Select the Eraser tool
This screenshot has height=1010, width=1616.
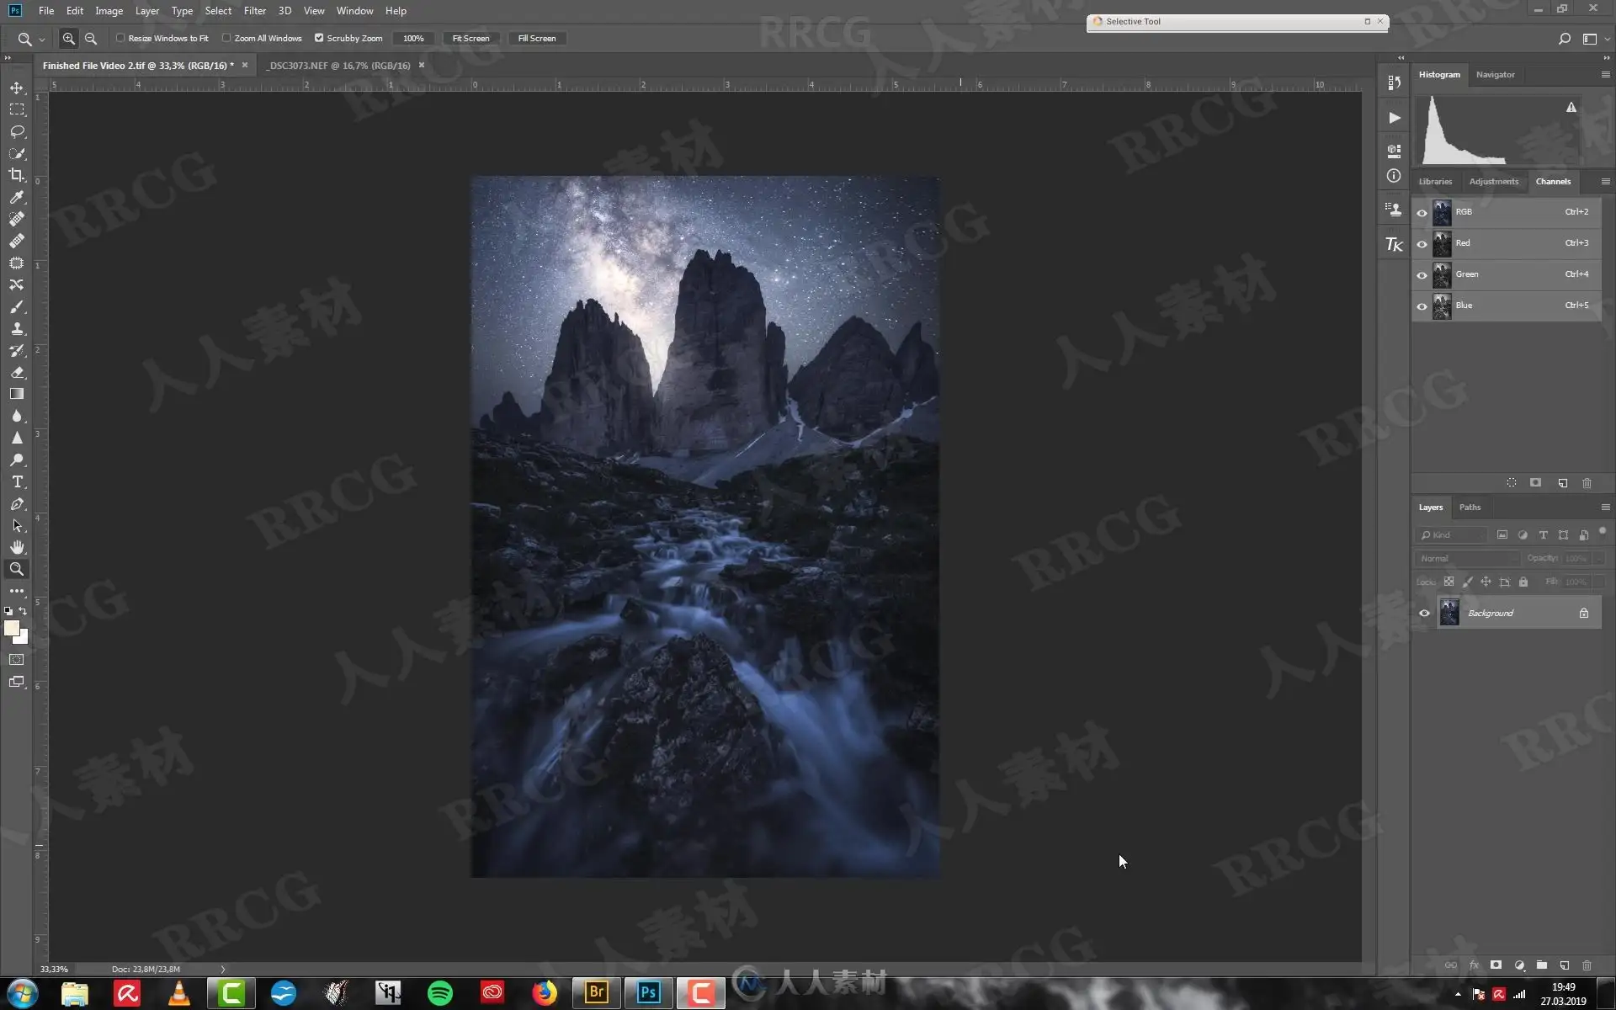(x=17, y=372)
